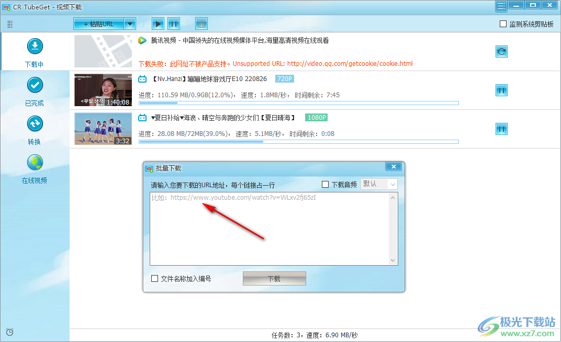Screen dimensions: 561x342
Task: Click the CR TubeGet app title icon
Action: [6, 7]
